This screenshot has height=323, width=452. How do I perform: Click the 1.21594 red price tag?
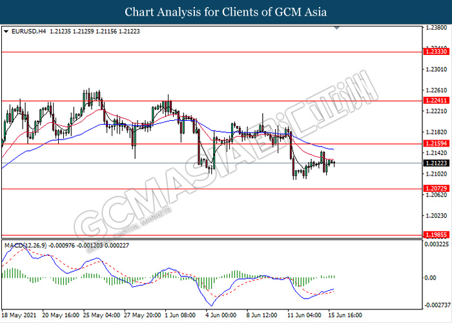click(436, 143)
